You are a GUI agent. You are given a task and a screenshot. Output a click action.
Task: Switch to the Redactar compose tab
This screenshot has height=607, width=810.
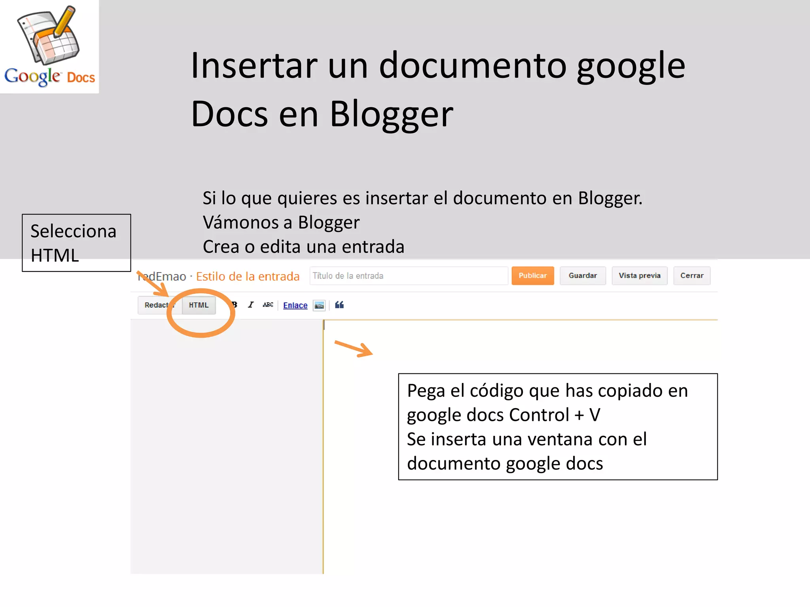pyautogui.click(x=160, y=305)
